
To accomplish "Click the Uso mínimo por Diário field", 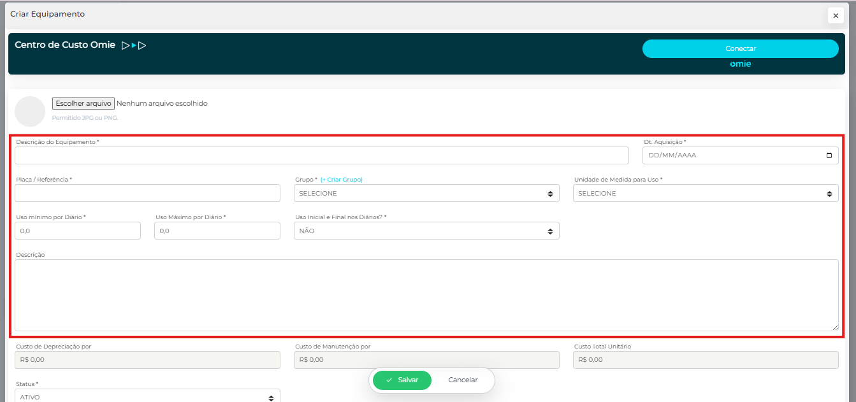I will point(77,231).
